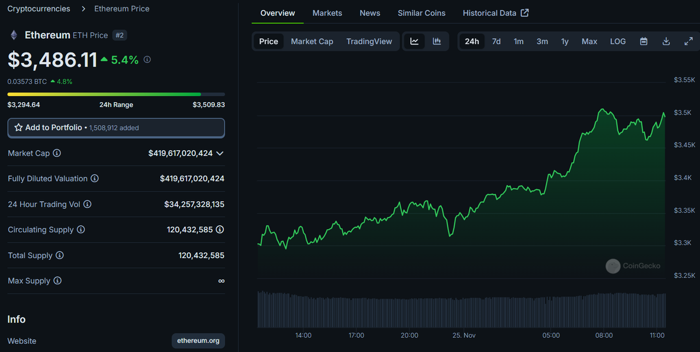Image resolution: width=700 pixels, height=352 pixels.
Task: Click the #2 rank badge
Action: click(x=119, y=35)
